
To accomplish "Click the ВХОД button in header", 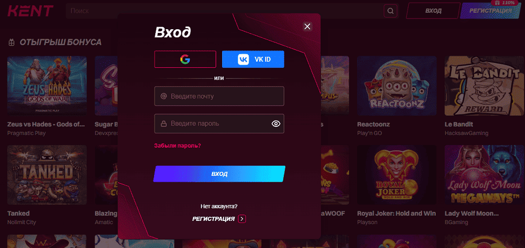I will 433,11.
